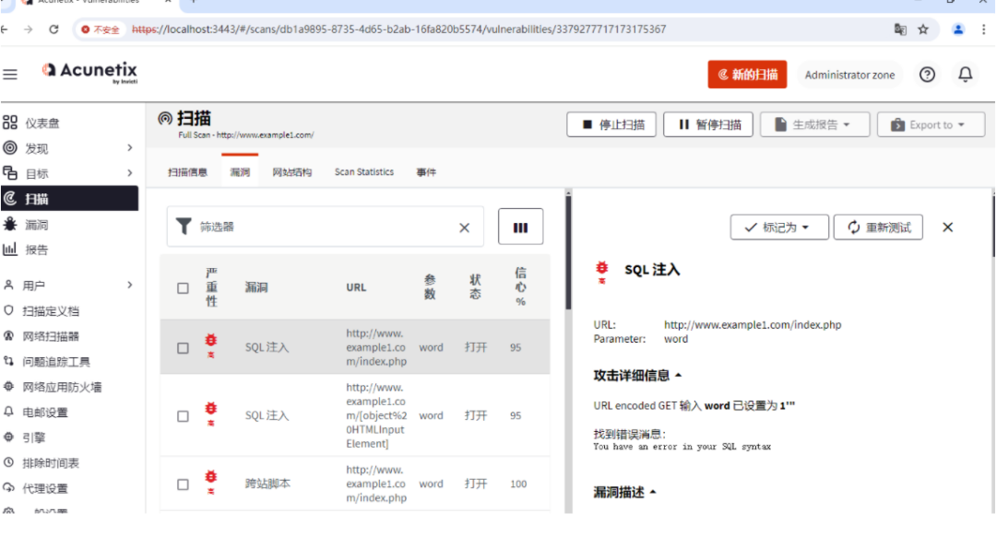Screen dimensions: 996x536
Task: Click the 停止扫描 button
Action: pos(611,124)
